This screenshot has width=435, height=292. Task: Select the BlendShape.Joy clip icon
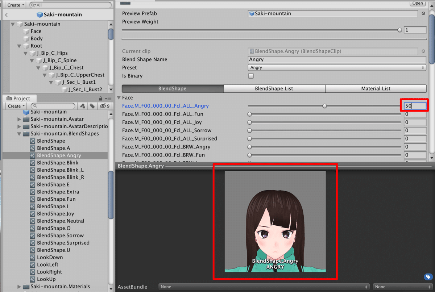33,214
